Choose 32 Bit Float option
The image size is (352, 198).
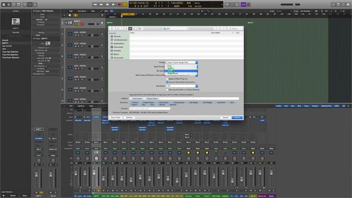tap(181, 73)
